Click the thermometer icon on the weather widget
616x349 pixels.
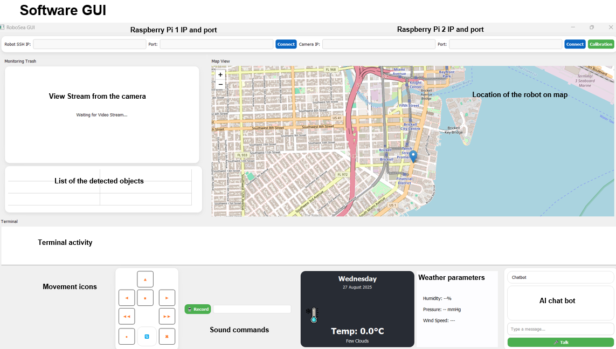(x=313, y=316)
